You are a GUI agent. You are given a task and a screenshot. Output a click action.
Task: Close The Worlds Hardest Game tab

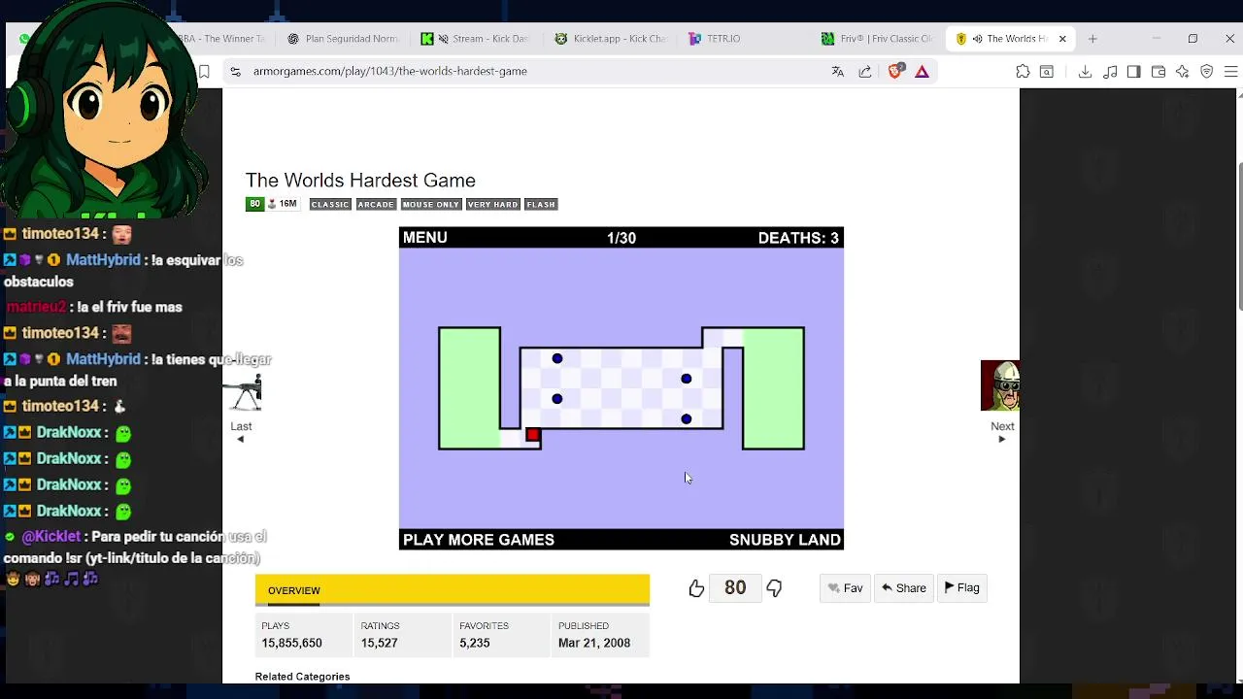pyautogui.click(x=1062, y=39)
